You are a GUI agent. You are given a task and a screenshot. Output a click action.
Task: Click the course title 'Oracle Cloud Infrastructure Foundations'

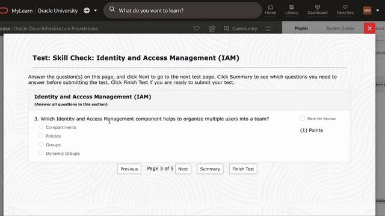tap(56, 29)
